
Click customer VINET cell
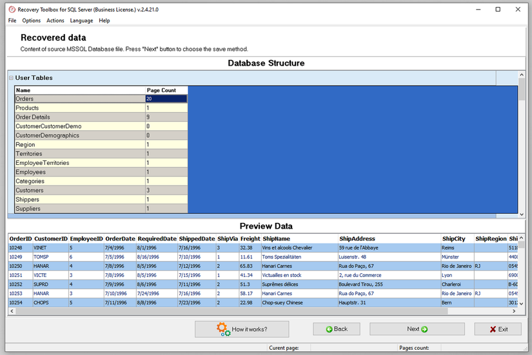[x=50, y=248]
